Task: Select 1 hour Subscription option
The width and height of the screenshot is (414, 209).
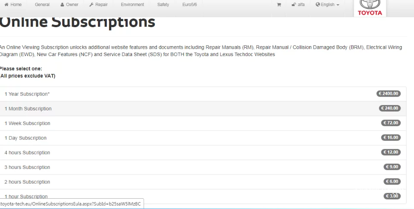Action: 203,197
